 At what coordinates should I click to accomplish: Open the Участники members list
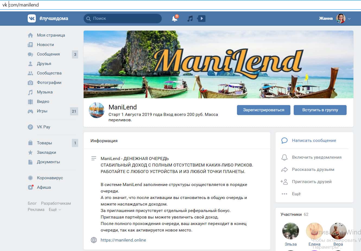(291, 214)
